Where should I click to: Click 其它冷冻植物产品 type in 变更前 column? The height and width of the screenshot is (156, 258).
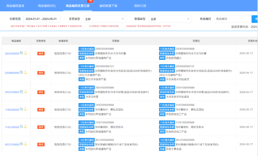point(96,79)
